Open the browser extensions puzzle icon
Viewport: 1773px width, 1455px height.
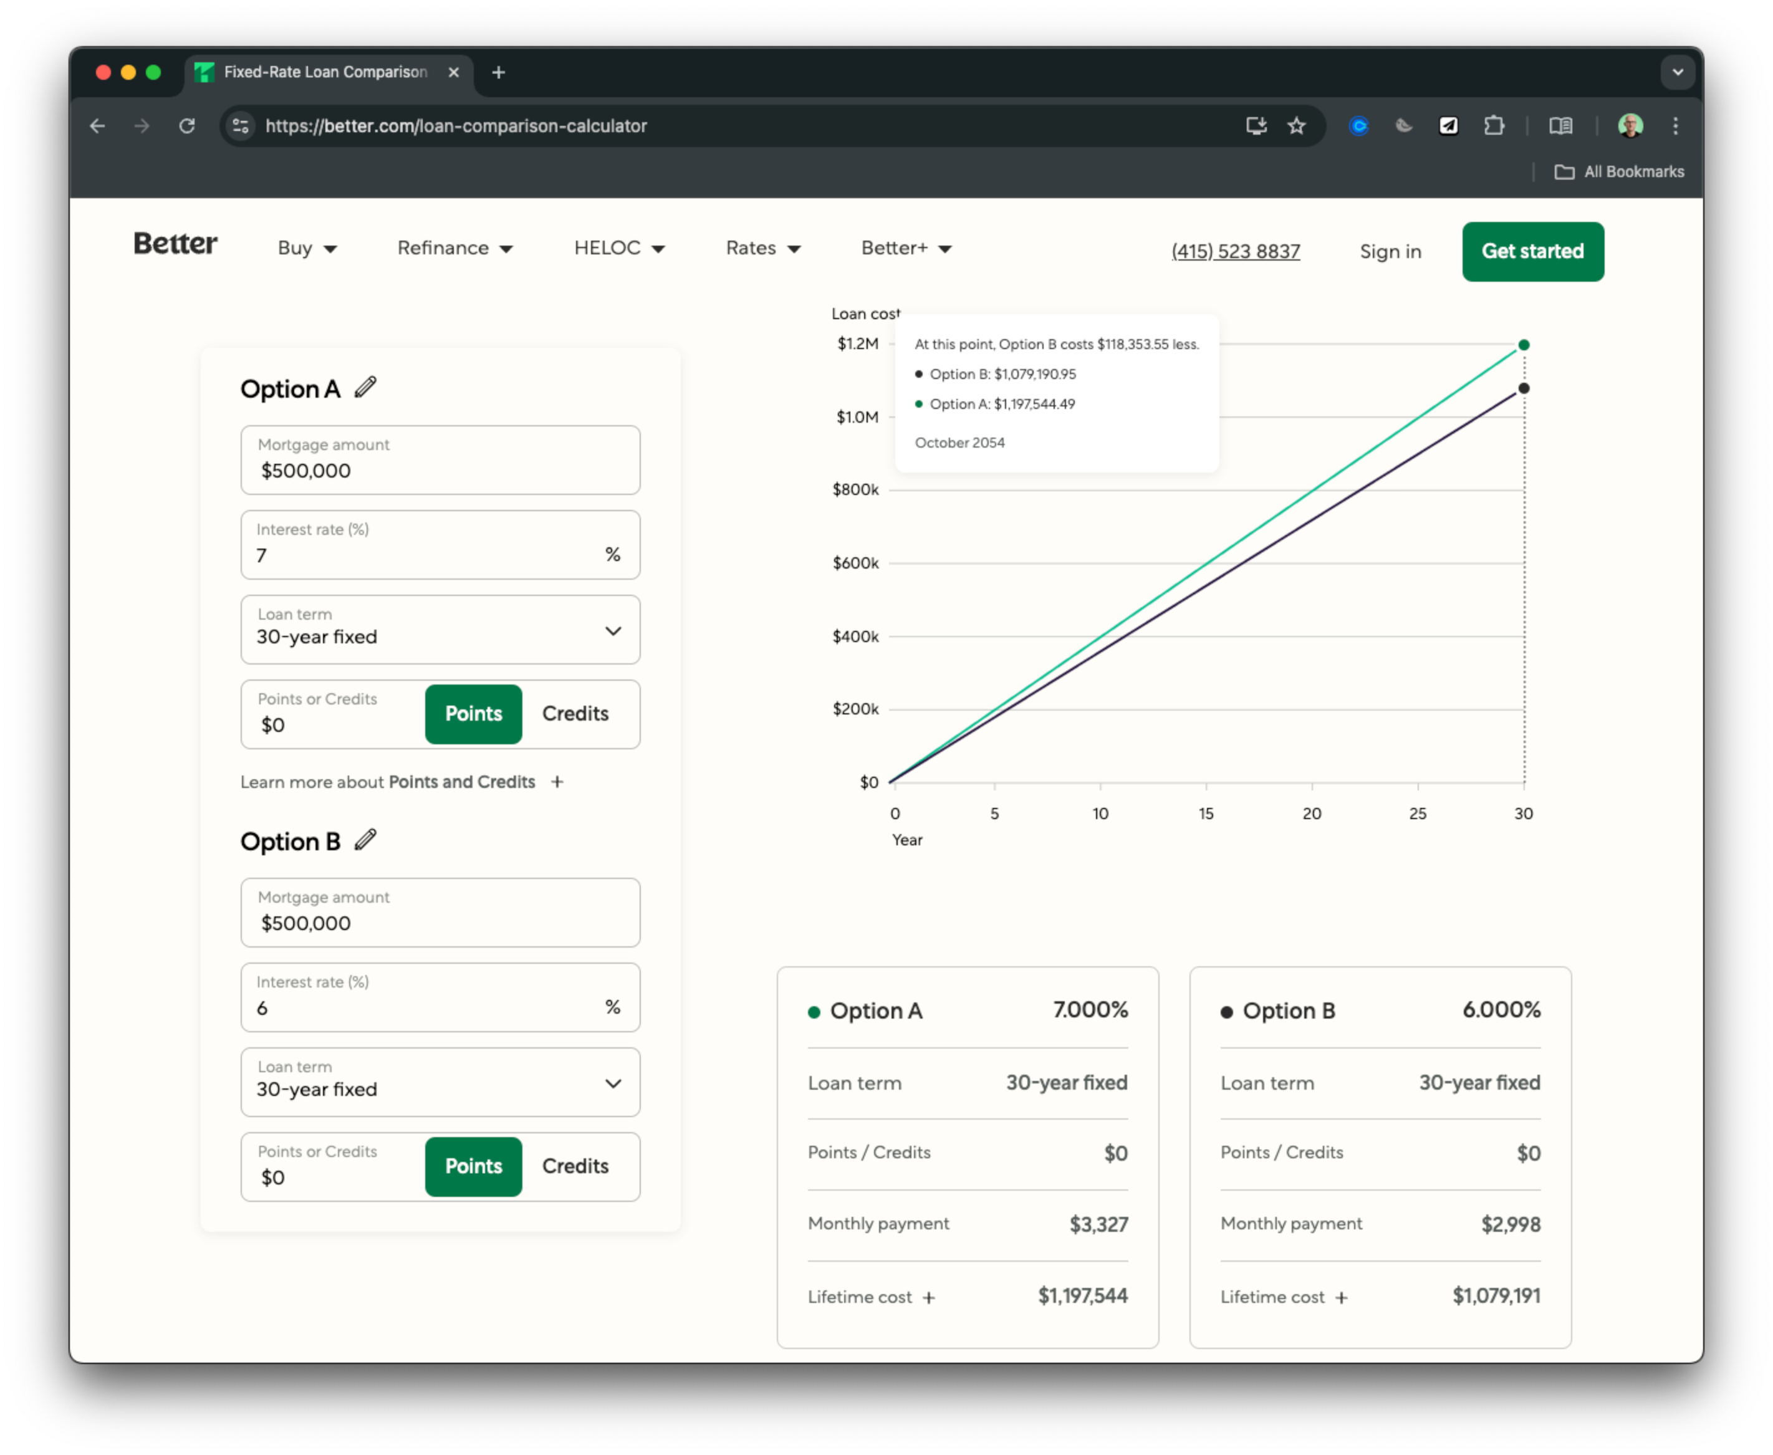pos(1493,126)
